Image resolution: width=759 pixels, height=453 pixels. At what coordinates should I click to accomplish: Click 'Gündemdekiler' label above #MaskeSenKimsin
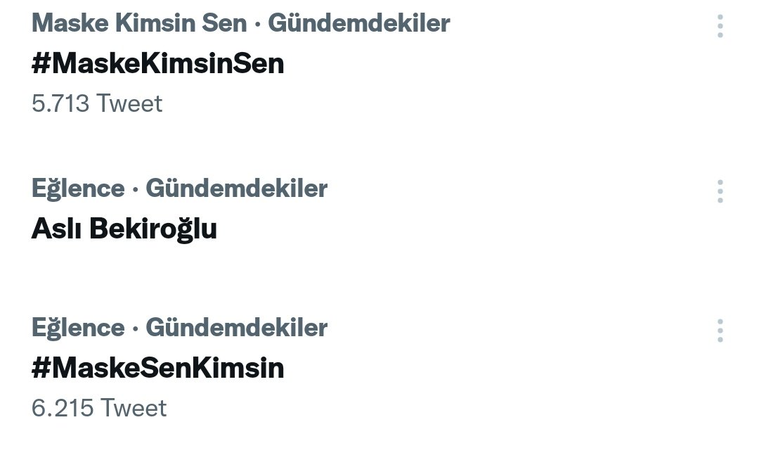coord(236,328)
